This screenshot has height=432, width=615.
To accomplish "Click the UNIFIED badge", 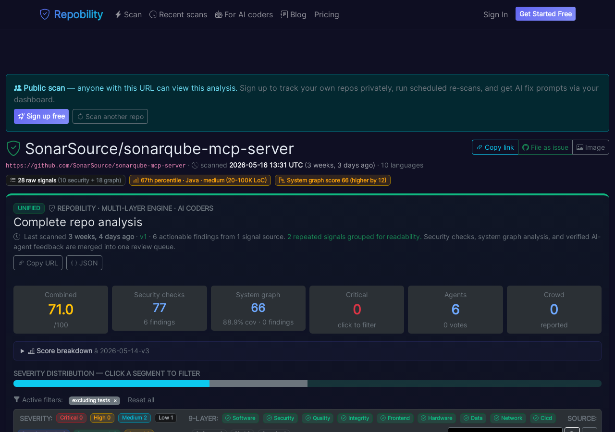I will (x=29, y=208).
